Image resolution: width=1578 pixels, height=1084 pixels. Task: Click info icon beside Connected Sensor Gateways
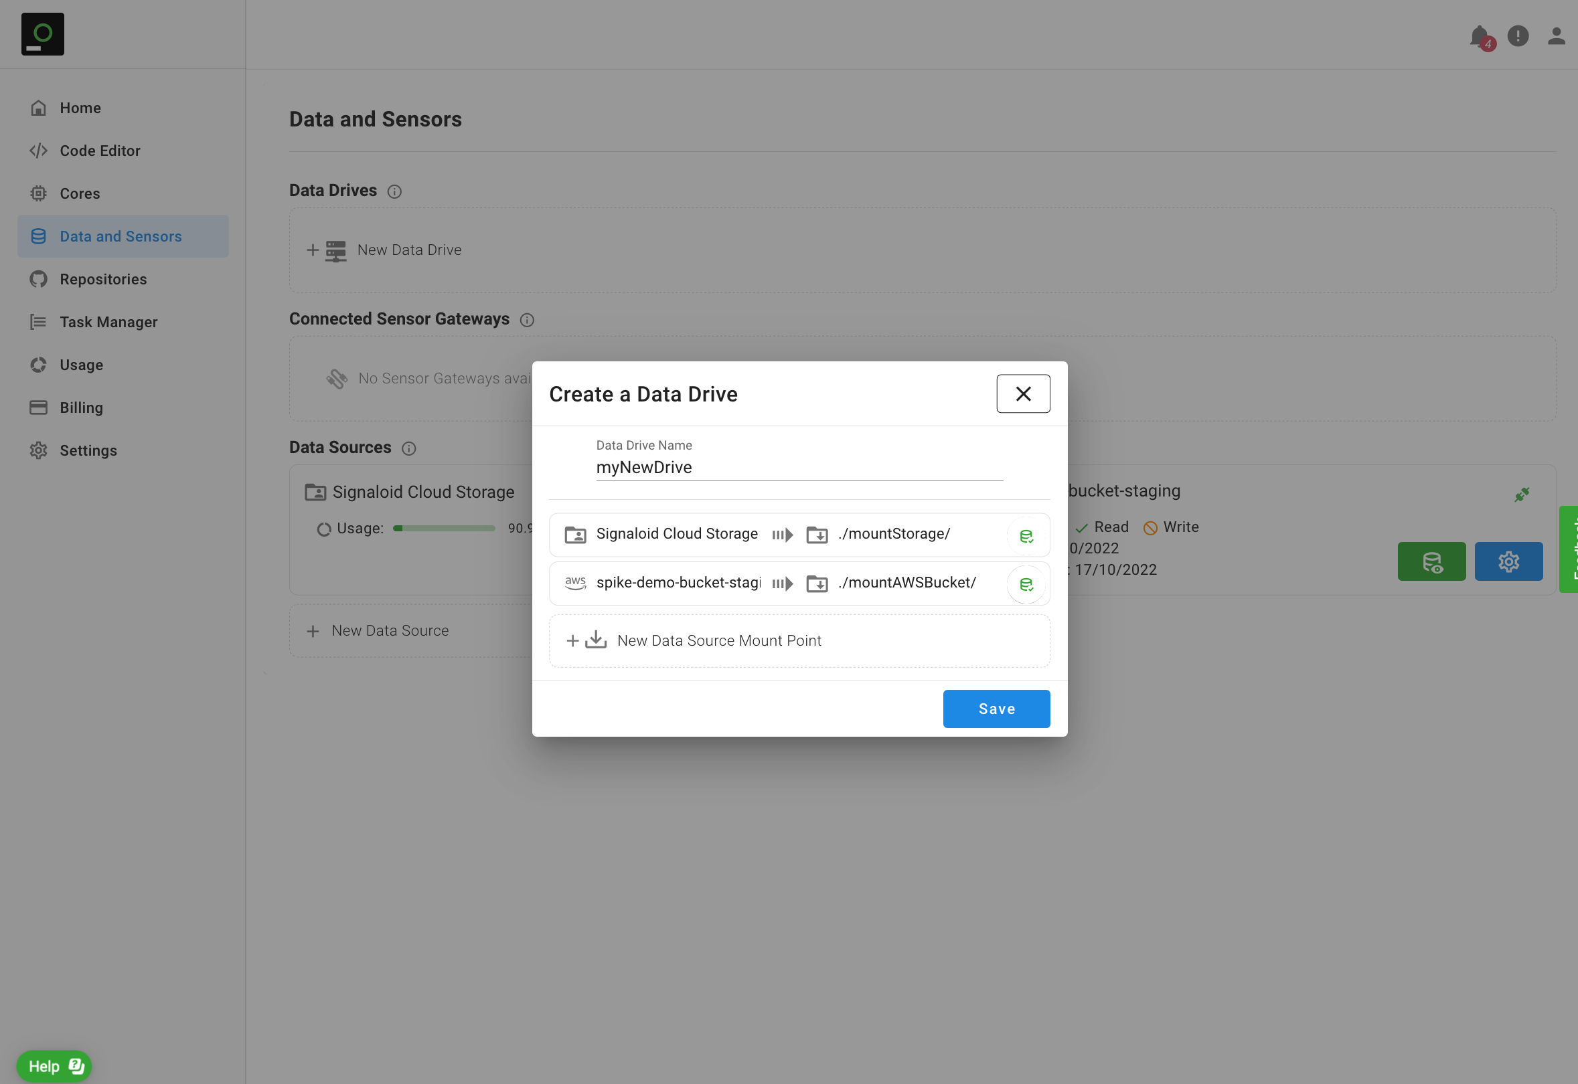pos(527,320)
